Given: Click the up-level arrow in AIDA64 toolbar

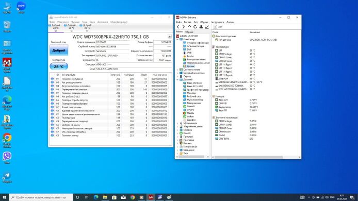Looking at the screenshot, I should tap(189, 27).
